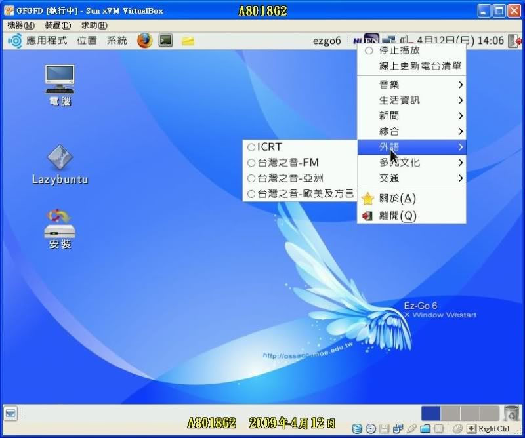Screen dimensions: 525x438
Task: Click the VirtualBox USB devices status icon
Action: click(411, 429)
